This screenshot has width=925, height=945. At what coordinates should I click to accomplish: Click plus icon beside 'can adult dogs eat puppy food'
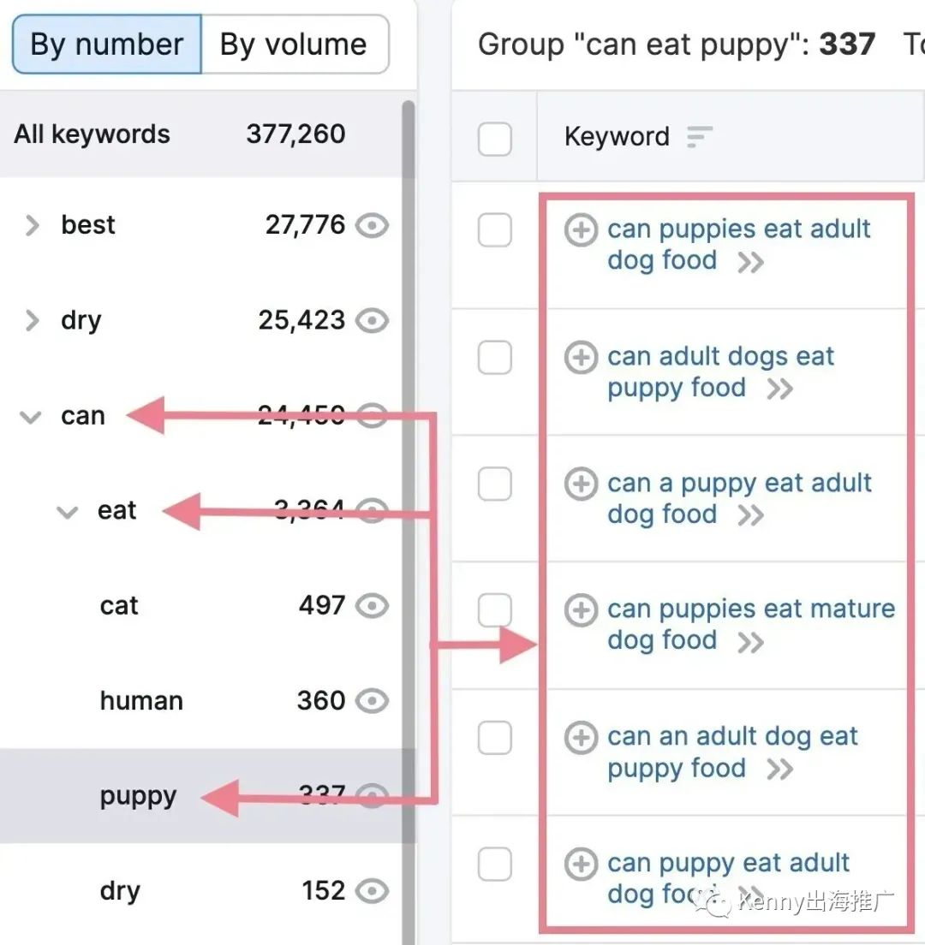point(582,357)
